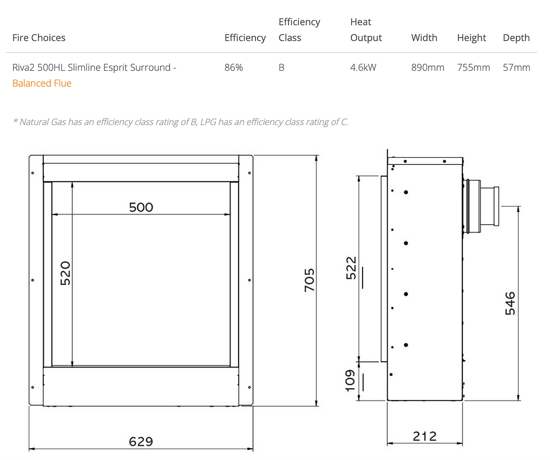Click the Natural Gas efficiency class footnote
The height and width of the screenshot is (460, 550).
(180, 122)
